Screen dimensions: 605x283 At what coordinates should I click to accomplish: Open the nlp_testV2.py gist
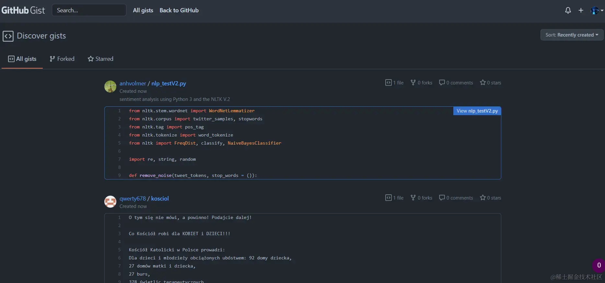169,83
